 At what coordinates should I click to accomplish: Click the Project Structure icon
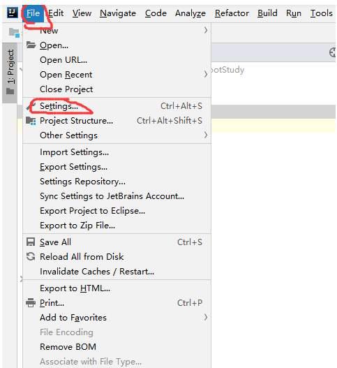pos(31,121)
